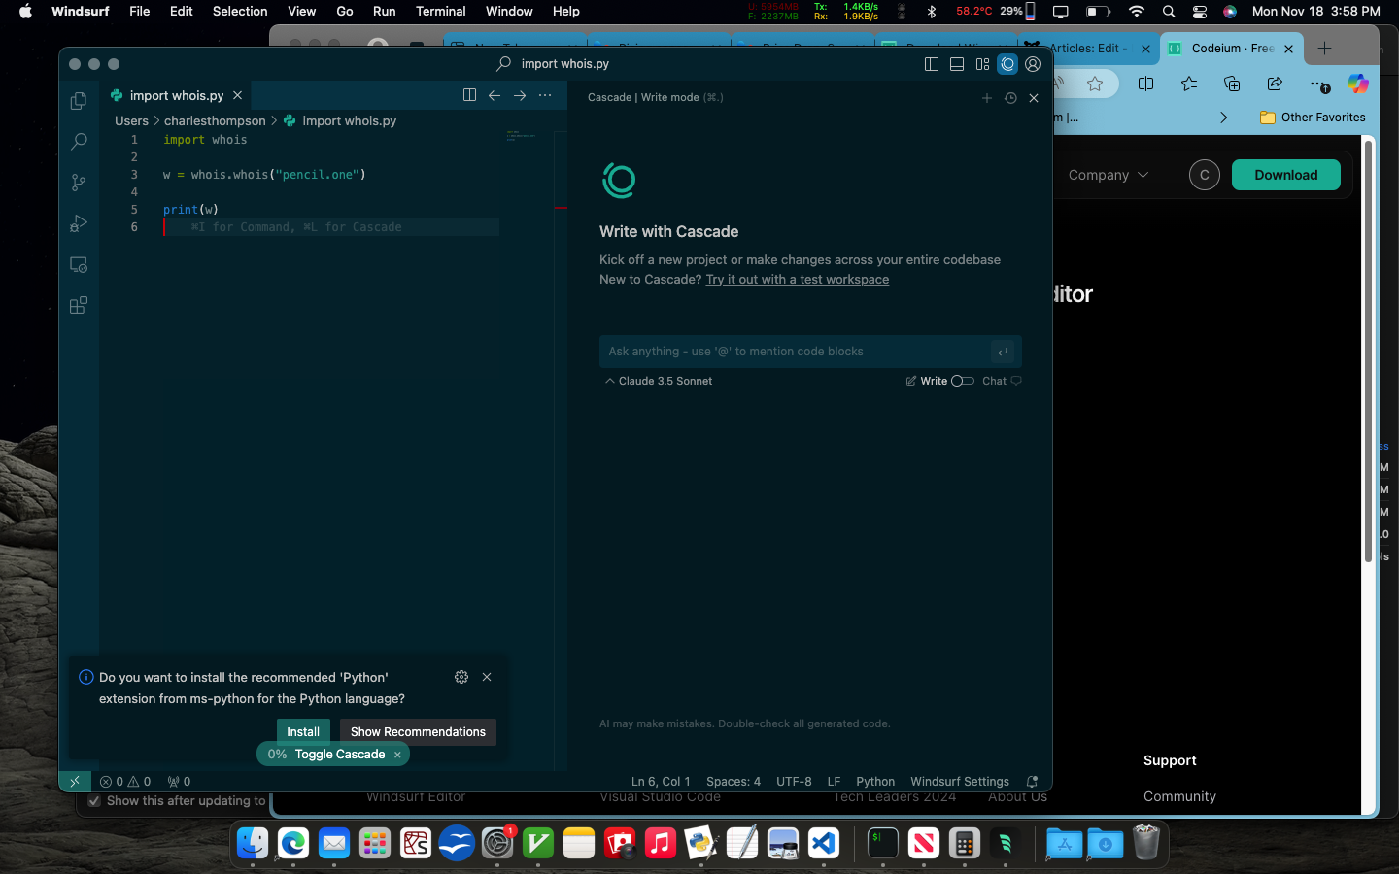Select the 'import whois.py' editor tab
The image size is (1399, 874).
point(176,95)
